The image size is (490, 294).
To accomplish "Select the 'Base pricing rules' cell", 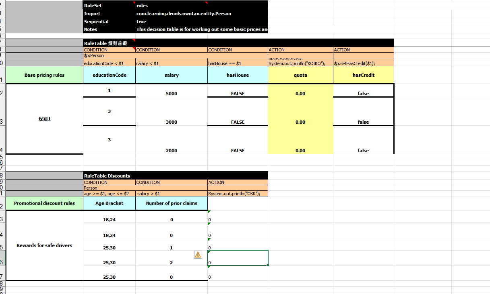I will coord(44,75).
